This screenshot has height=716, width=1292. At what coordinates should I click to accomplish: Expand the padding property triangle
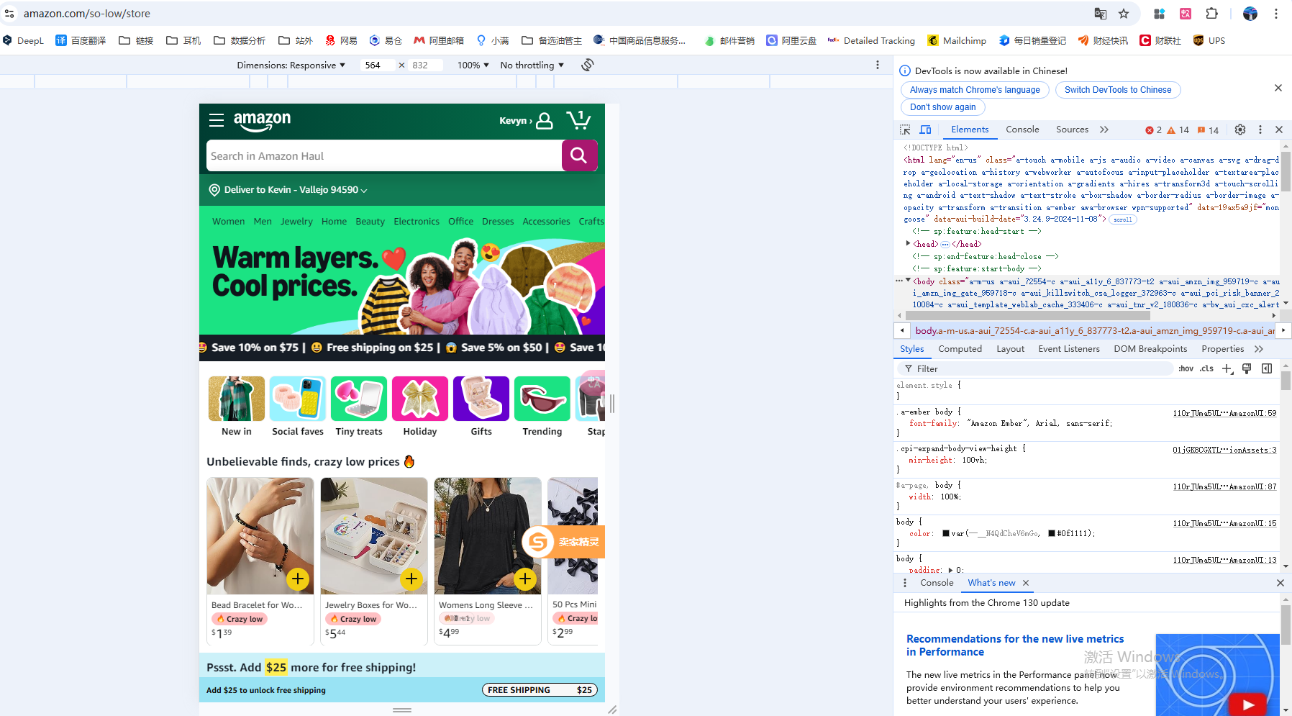[950, 570]
